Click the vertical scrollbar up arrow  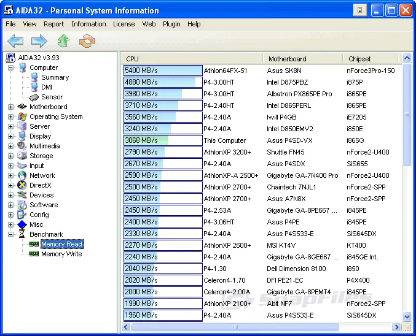[x=407, y=58]
